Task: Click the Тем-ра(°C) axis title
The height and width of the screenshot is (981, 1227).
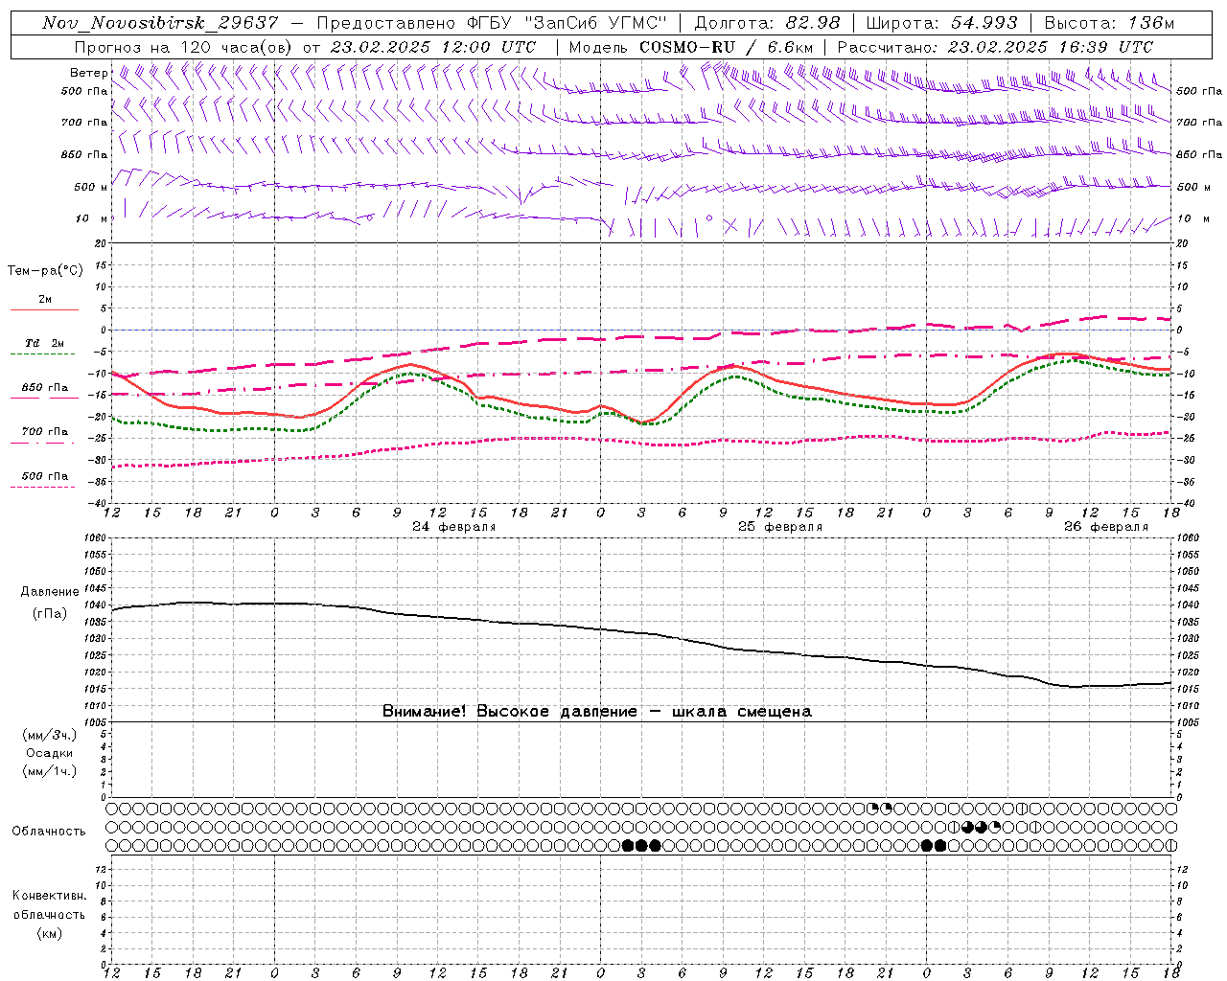Action: click(45, 271)
